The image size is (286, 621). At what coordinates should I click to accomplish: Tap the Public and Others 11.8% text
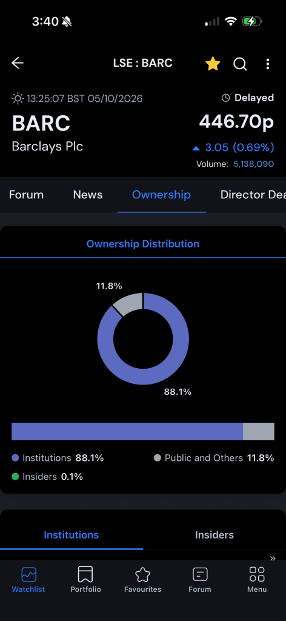pos(219,458)
